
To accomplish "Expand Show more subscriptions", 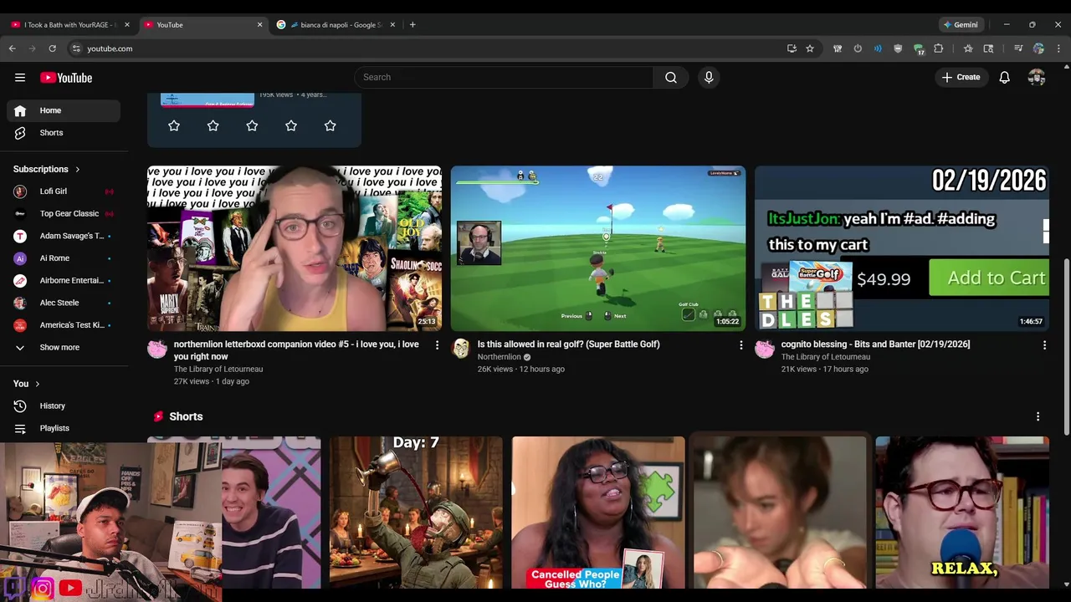I will pos(64,347).
